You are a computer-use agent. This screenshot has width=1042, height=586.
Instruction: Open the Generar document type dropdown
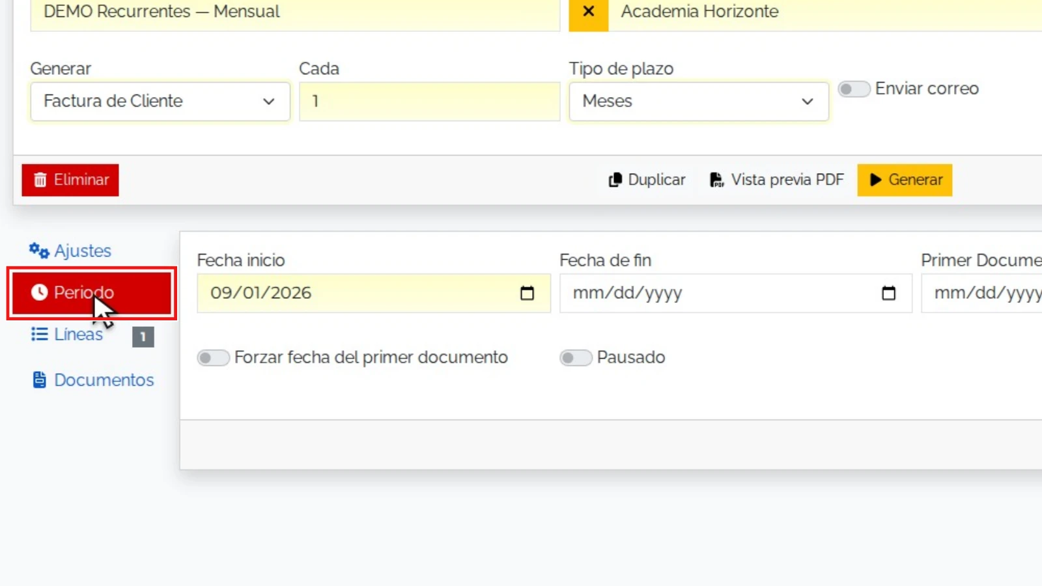pos(160,102)
